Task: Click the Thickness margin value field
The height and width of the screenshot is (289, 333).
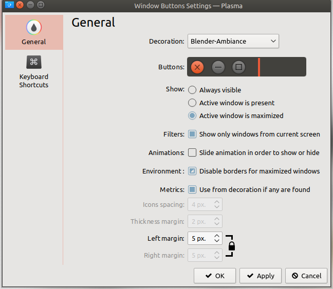Action: tap(205, 221)
